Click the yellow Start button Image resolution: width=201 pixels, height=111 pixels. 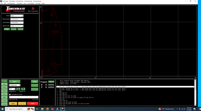click(13, 104)
